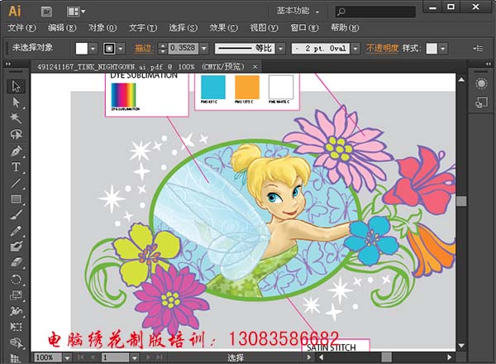The width and height of the screenshot is (496, 364).
Task: Open Adobe Bridge with the Br icon
Action: pyautogui.click(x=47, y=12)
